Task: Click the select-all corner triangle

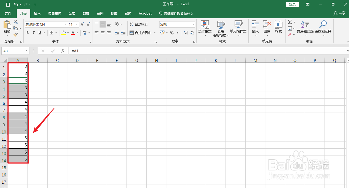Action: pos(5,61)
